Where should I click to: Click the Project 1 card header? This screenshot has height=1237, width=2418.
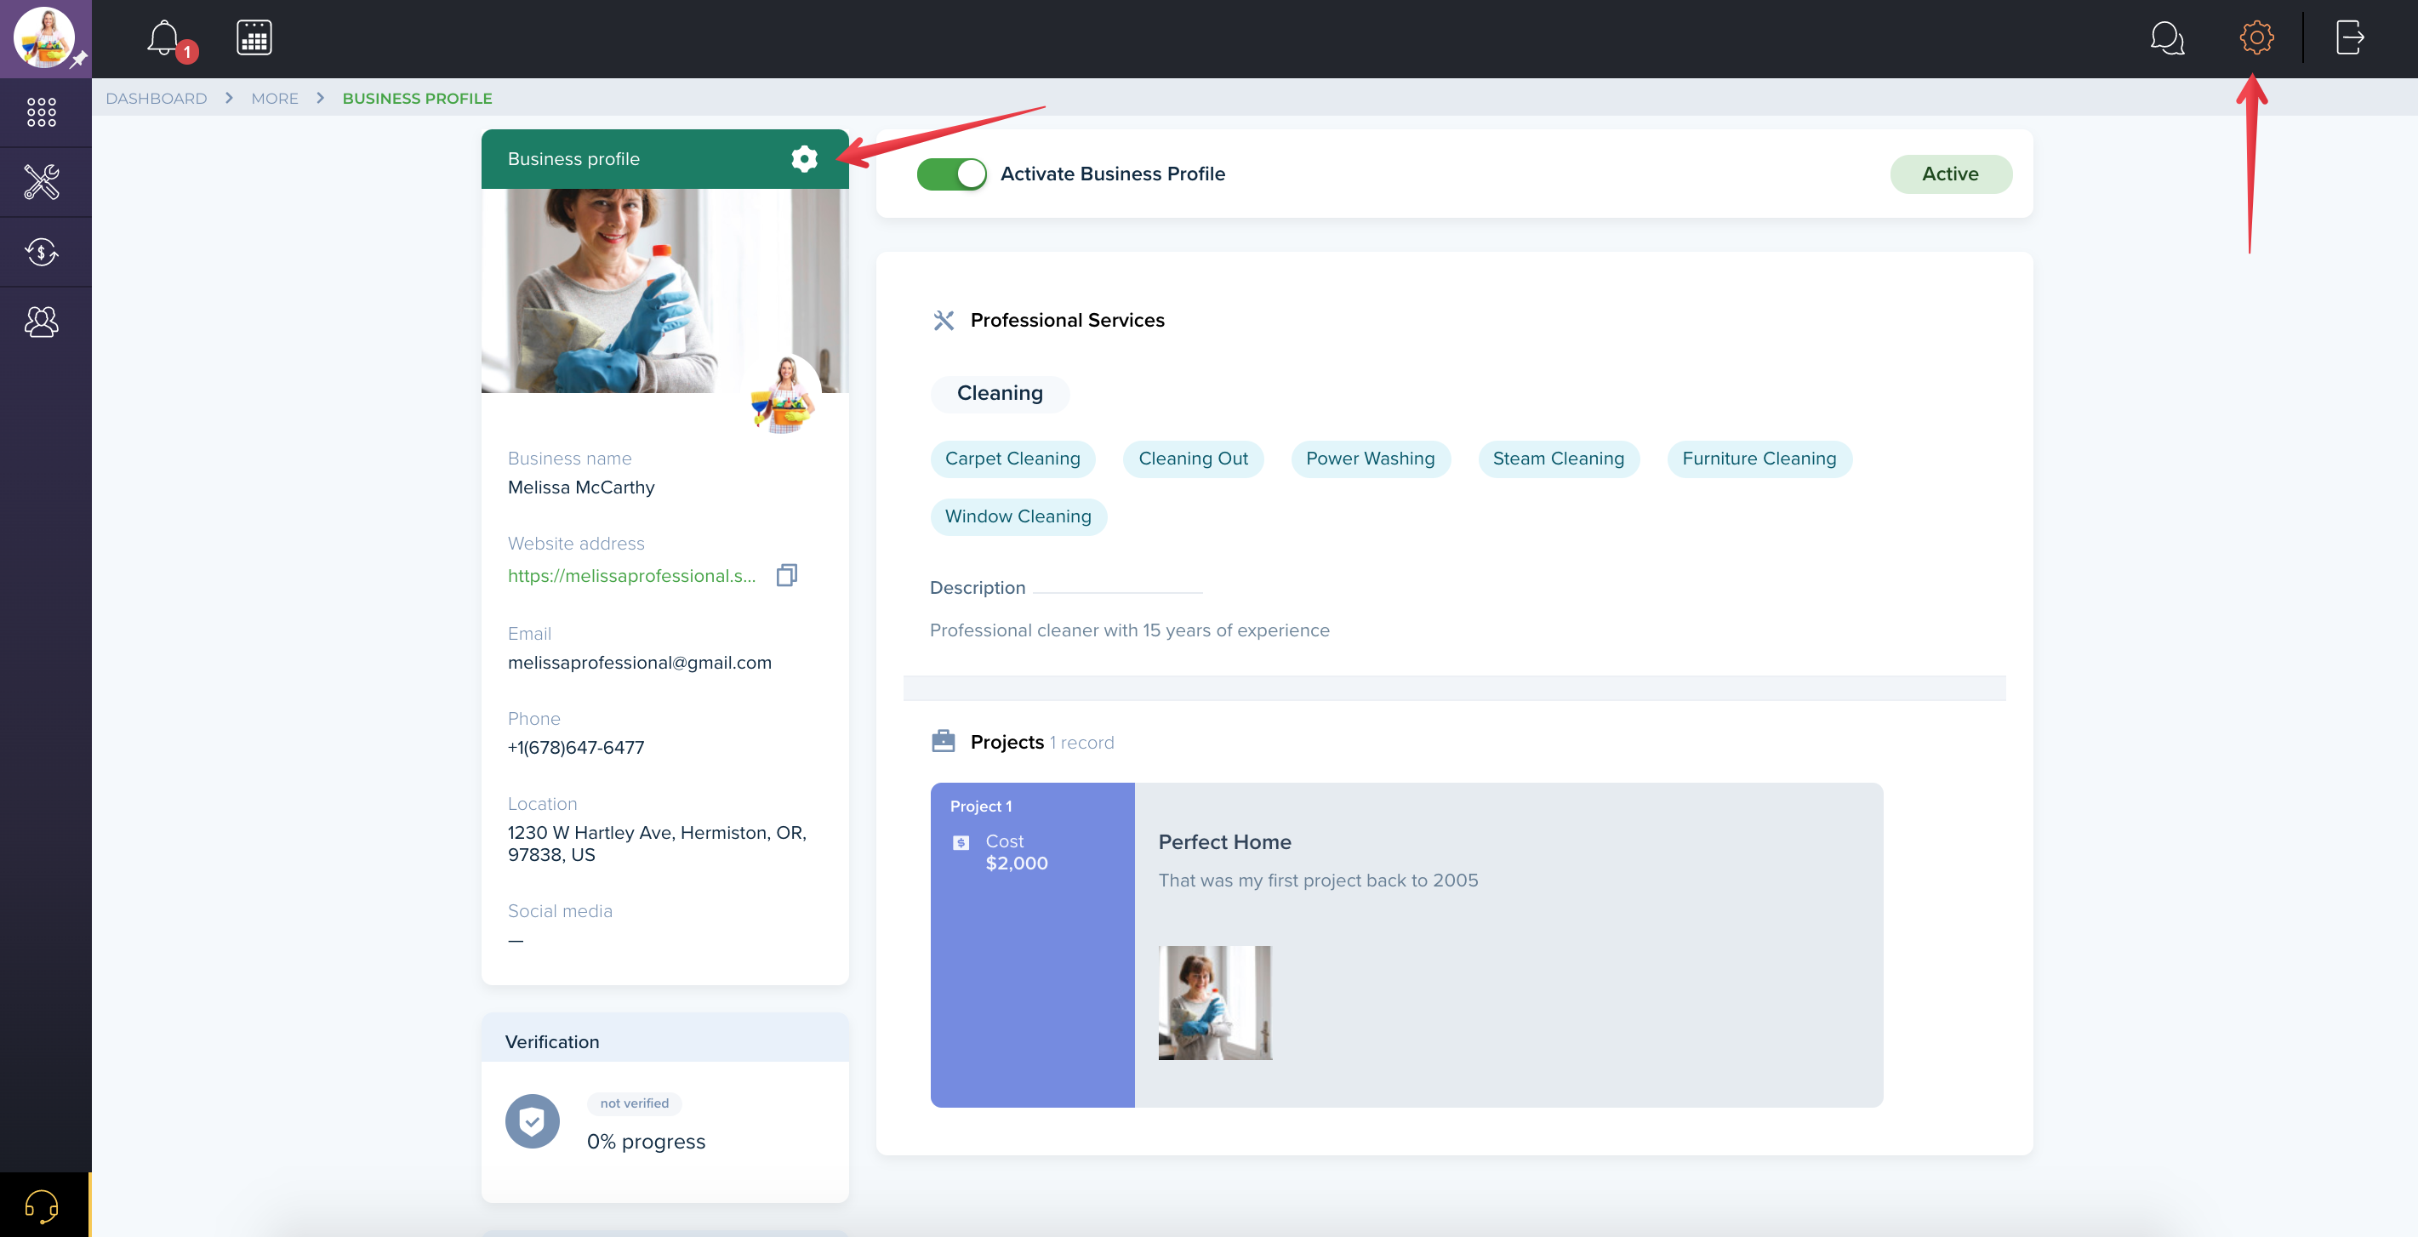[980, 806]
